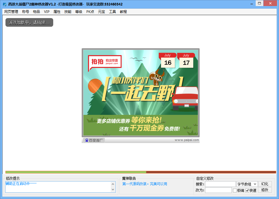279x199 pixels.
Task: Click the green-red loading progress bar
Action: click(141, 172)
